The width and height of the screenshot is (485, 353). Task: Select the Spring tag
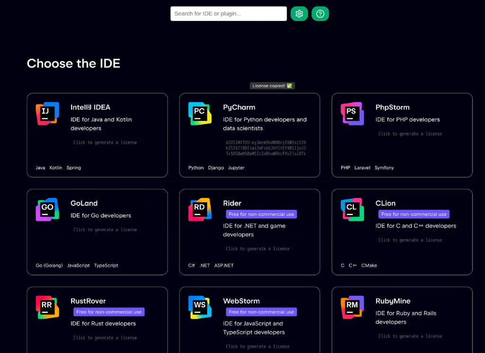pos(73,168)
